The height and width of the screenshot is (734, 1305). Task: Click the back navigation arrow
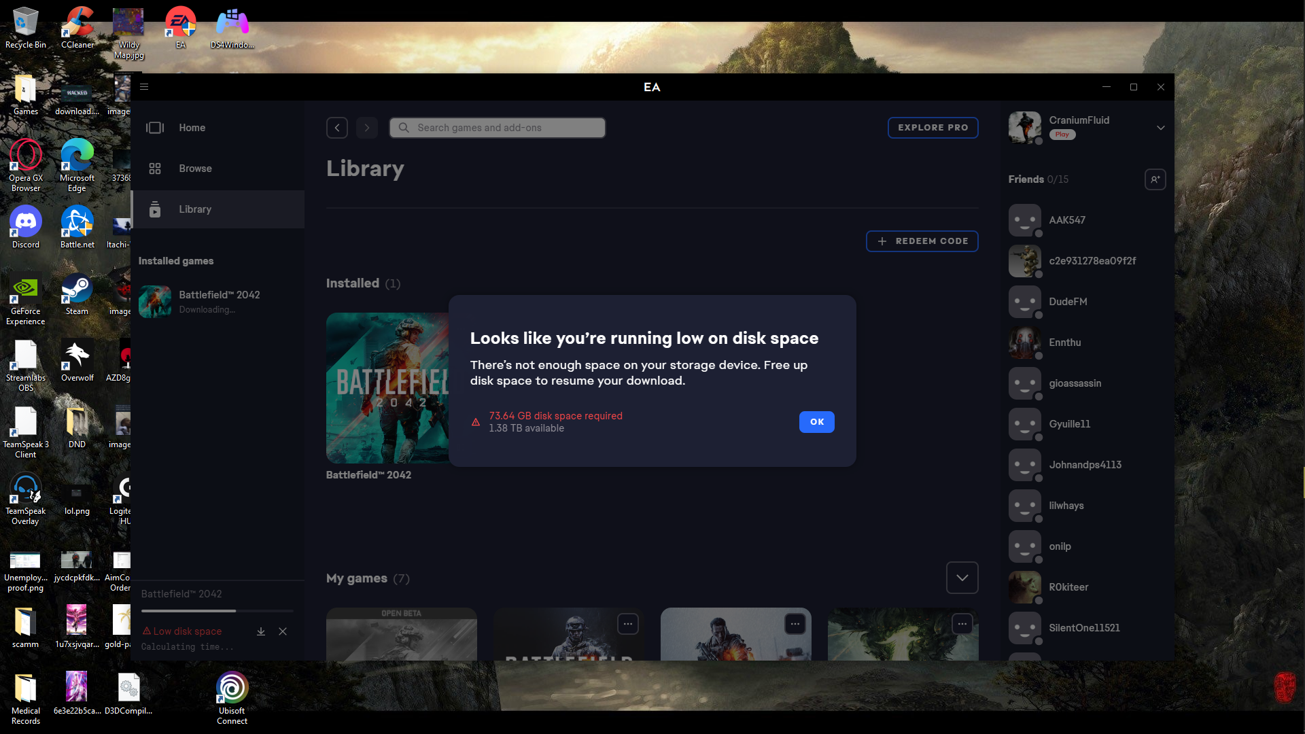337,128
